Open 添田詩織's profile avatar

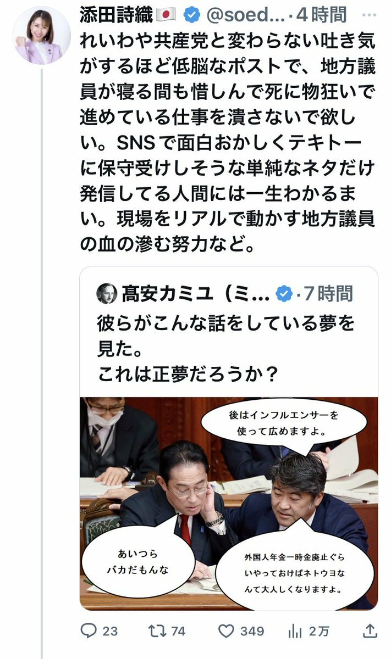pos(41,35)
